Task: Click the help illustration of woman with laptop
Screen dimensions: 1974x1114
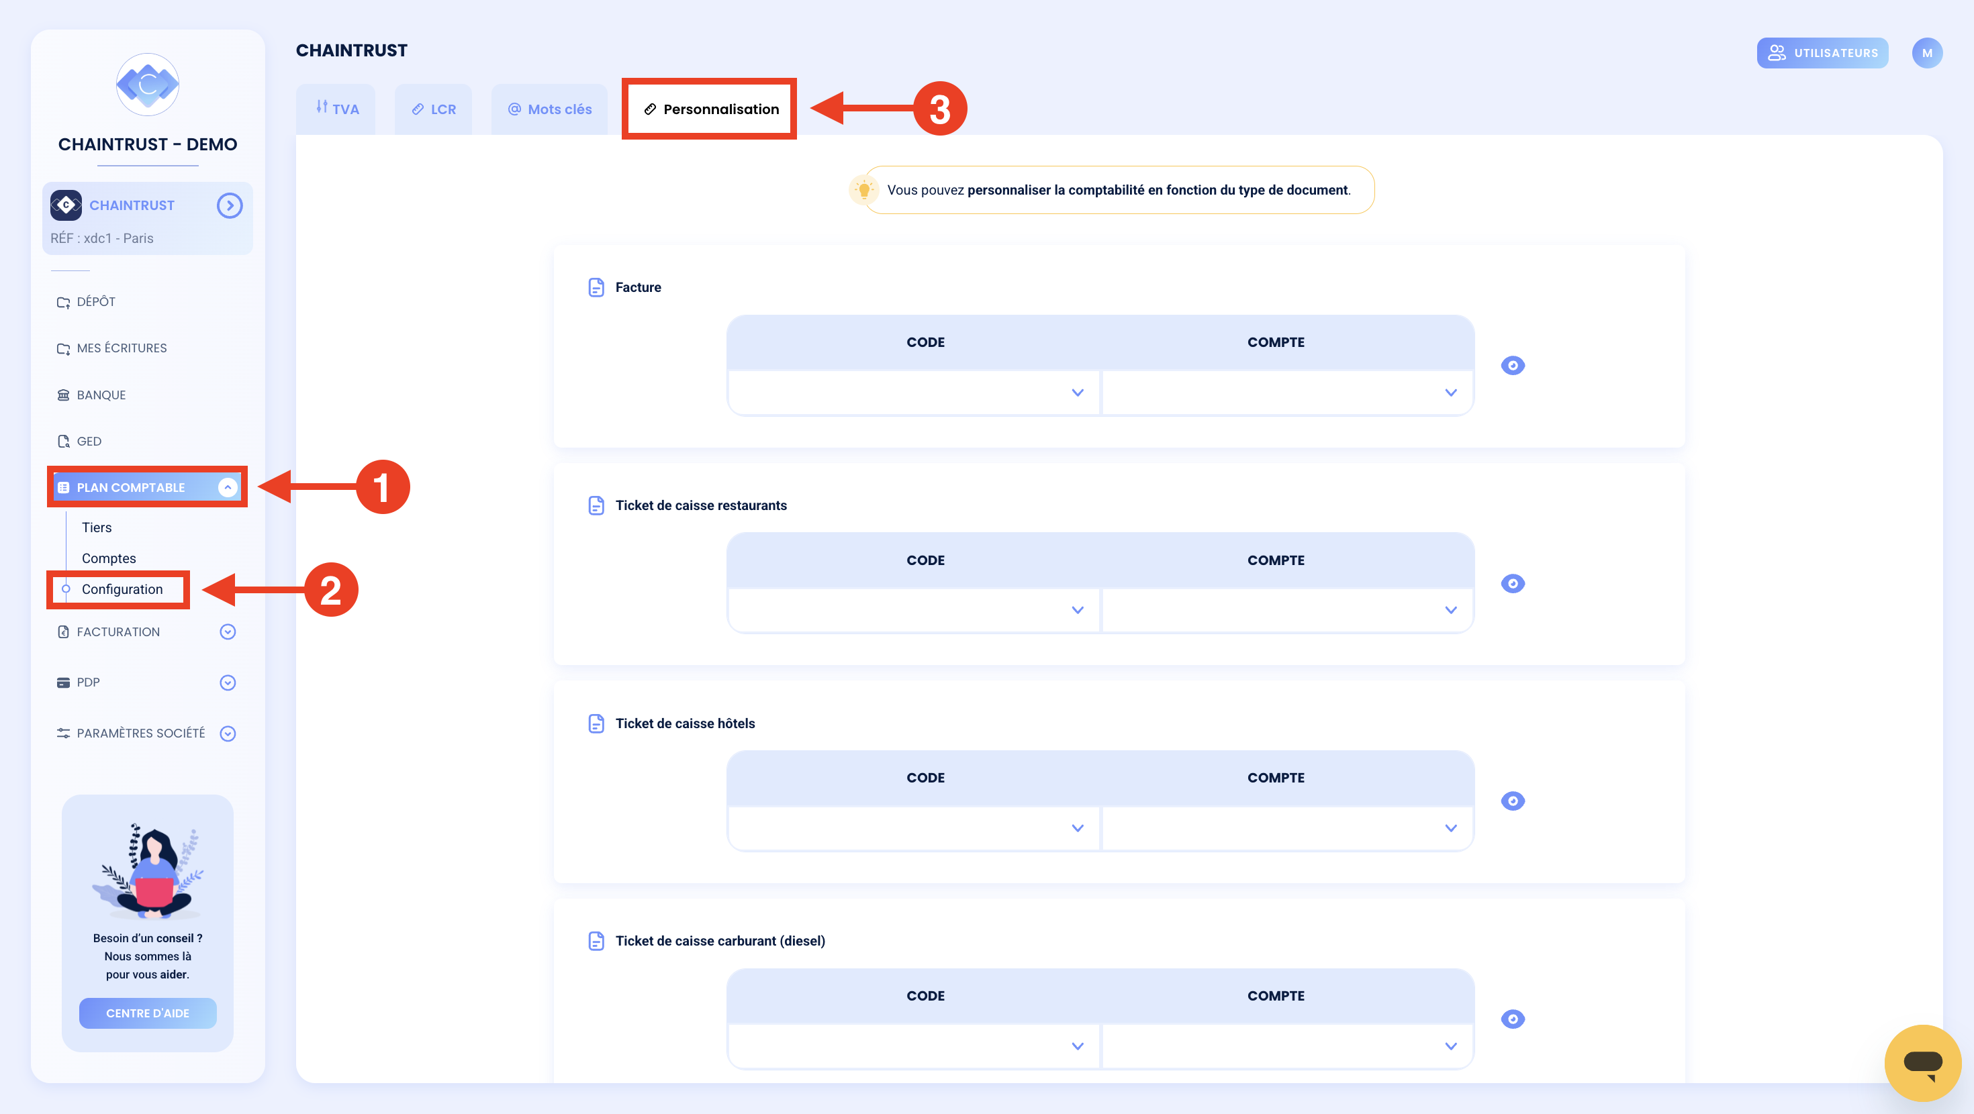Action: pyautogui.click(x=148, y=870)
